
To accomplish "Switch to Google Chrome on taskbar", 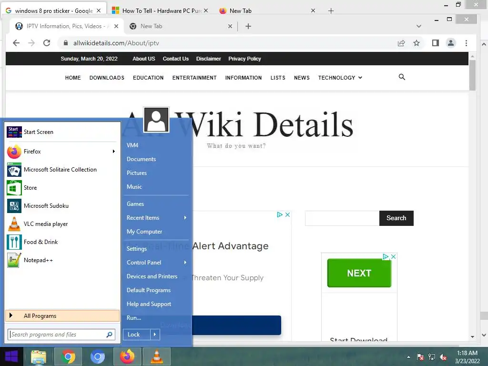I will (x=68, y=356).
